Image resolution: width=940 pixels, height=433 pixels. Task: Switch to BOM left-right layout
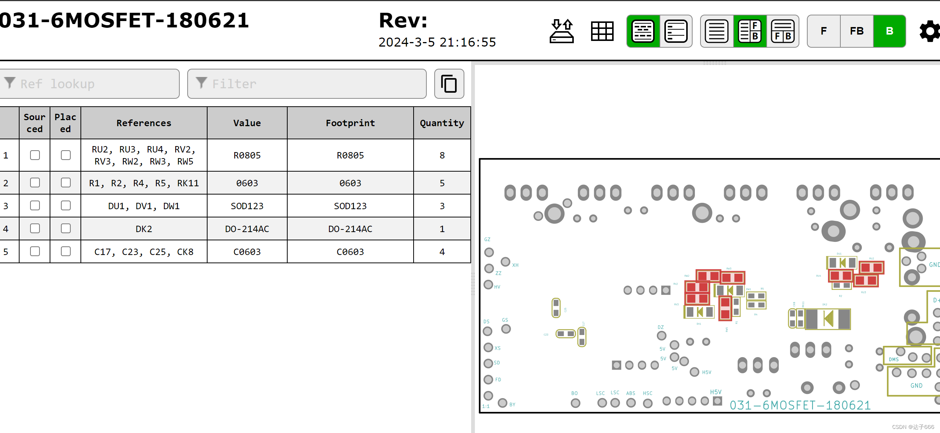750,31
